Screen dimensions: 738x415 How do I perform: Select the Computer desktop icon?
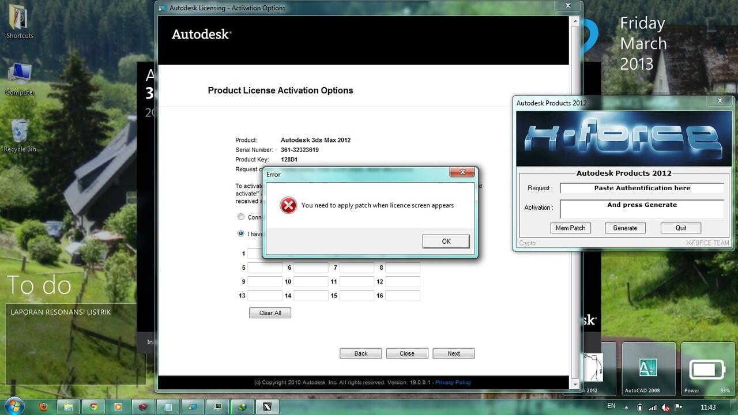tap(20, 78)
